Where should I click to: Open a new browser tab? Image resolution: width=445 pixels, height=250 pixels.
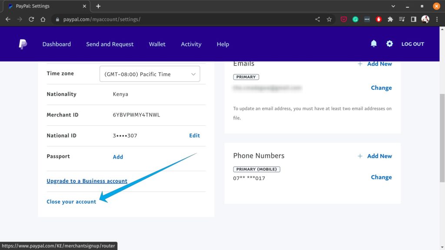pyautogui.click(x=98, y=6)
